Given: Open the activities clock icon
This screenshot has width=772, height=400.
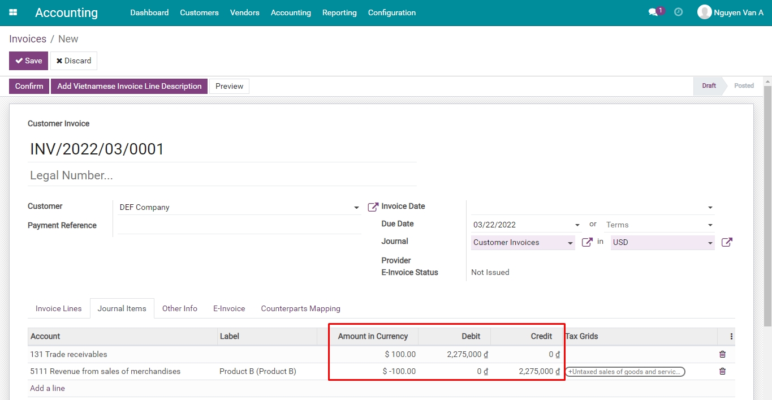Looking at the screenshot, I should click(678, 11).
